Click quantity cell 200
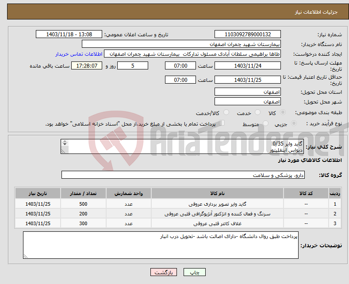Image resolution: width=349 pixels, height=284 pixels. pyautogui.click(x=83, y=214)
